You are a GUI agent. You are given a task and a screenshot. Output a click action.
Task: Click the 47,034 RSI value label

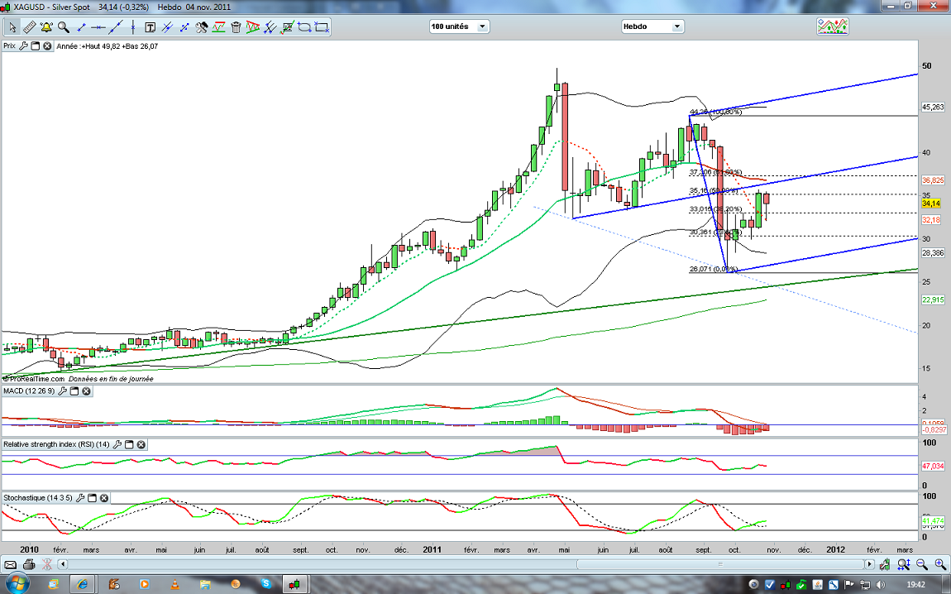tap(934, 466)
